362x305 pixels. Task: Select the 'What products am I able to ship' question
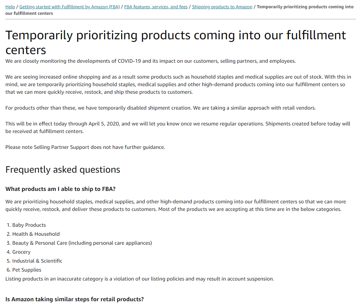click(60, 189)
